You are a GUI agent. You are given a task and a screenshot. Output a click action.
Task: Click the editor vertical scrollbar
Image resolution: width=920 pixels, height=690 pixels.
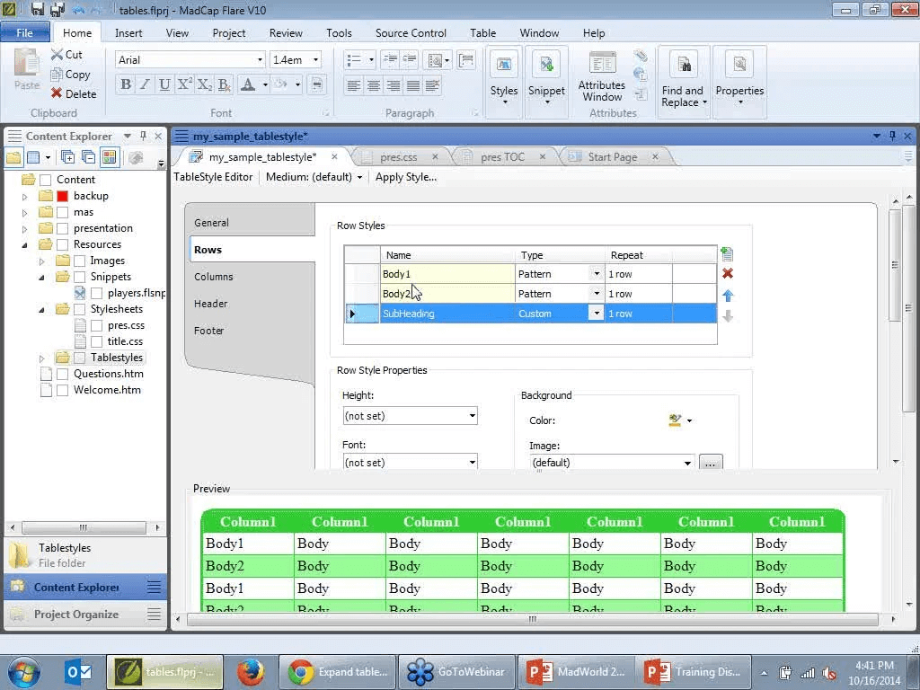coord(895,264)
